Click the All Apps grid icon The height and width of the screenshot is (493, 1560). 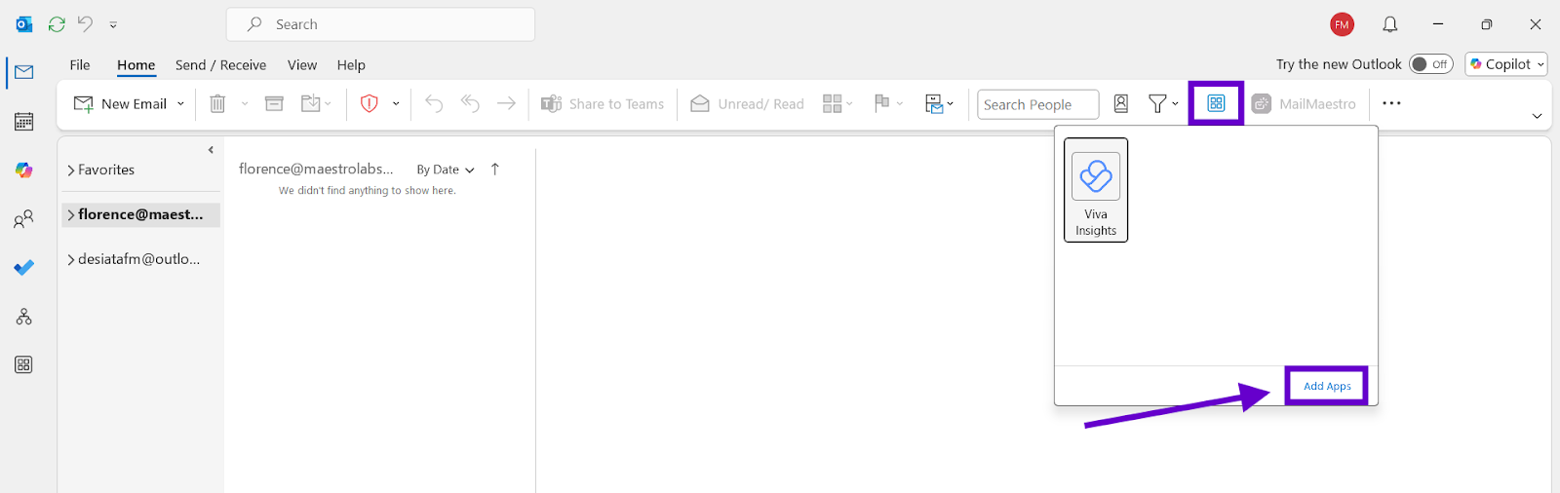[x=1216, y=103]
